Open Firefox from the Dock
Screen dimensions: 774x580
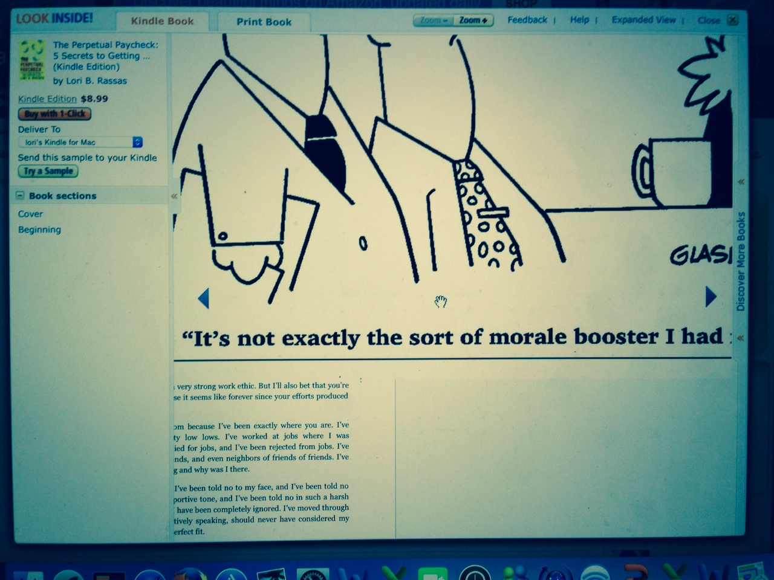189,574
